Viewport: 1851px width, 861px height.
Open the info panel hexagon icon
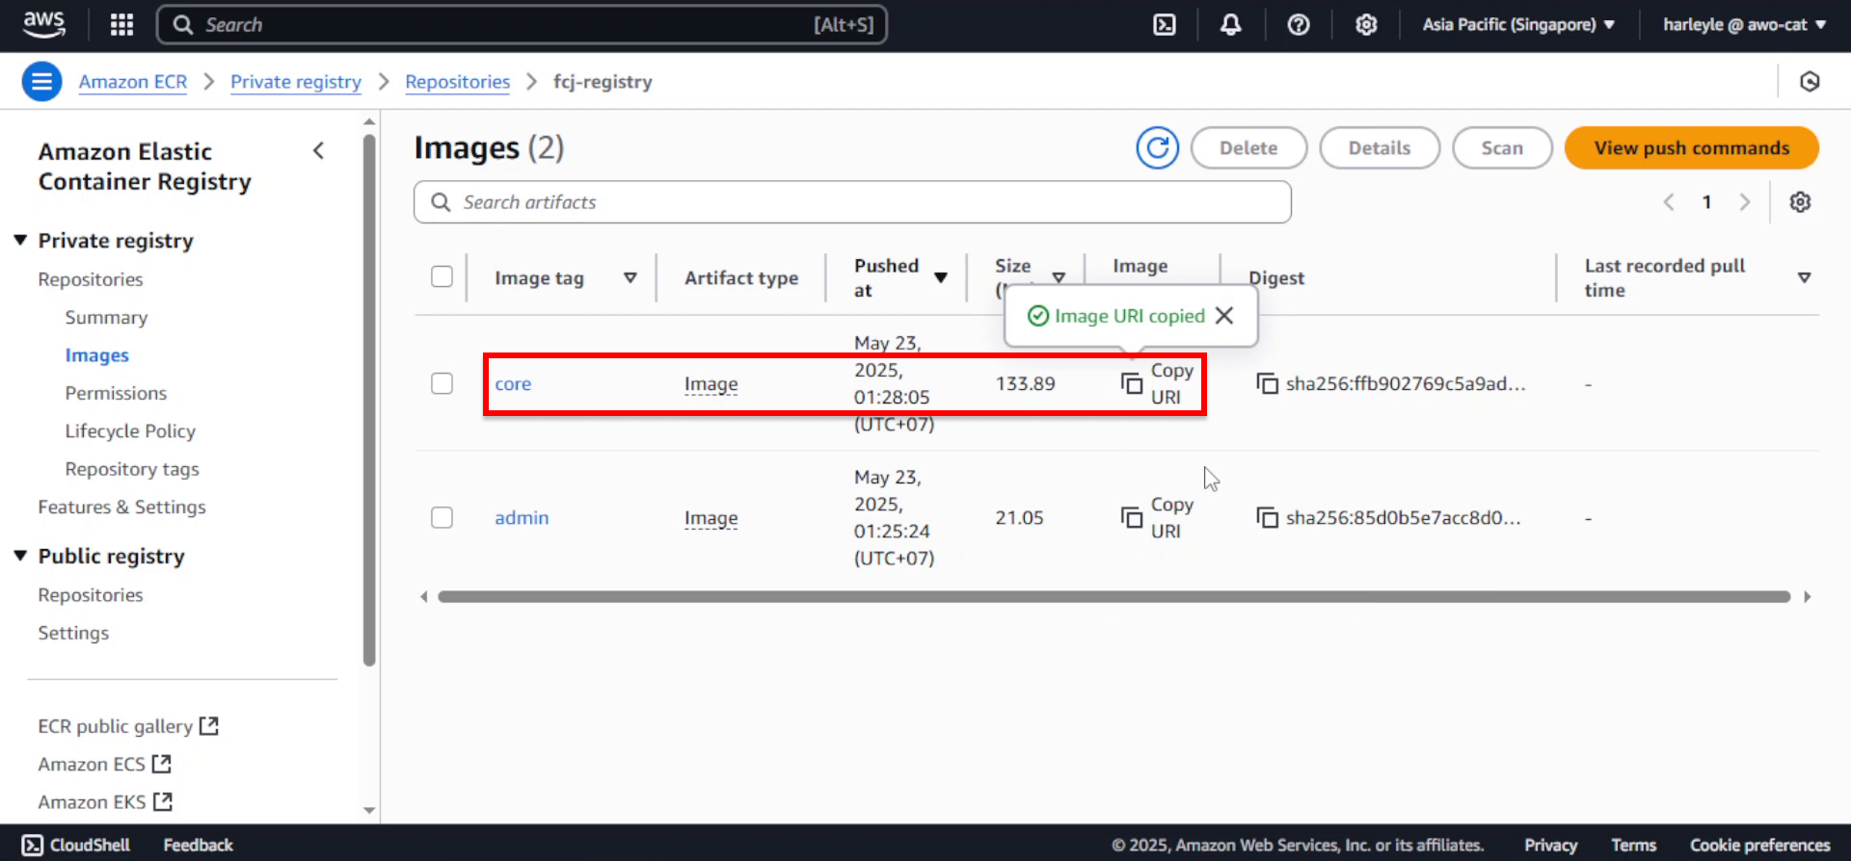[1810, 82]
